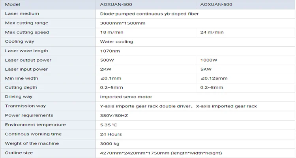The image size is (296, 158).
Task: Click the 'Water cooling' value
Action: [x=117, y=42]
